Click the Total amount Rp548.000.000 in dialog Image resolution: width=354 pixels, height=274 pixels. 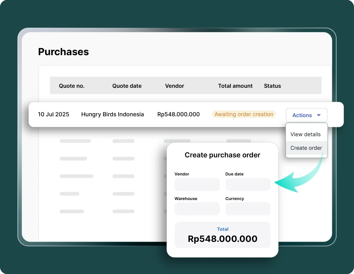click(222, 239)
